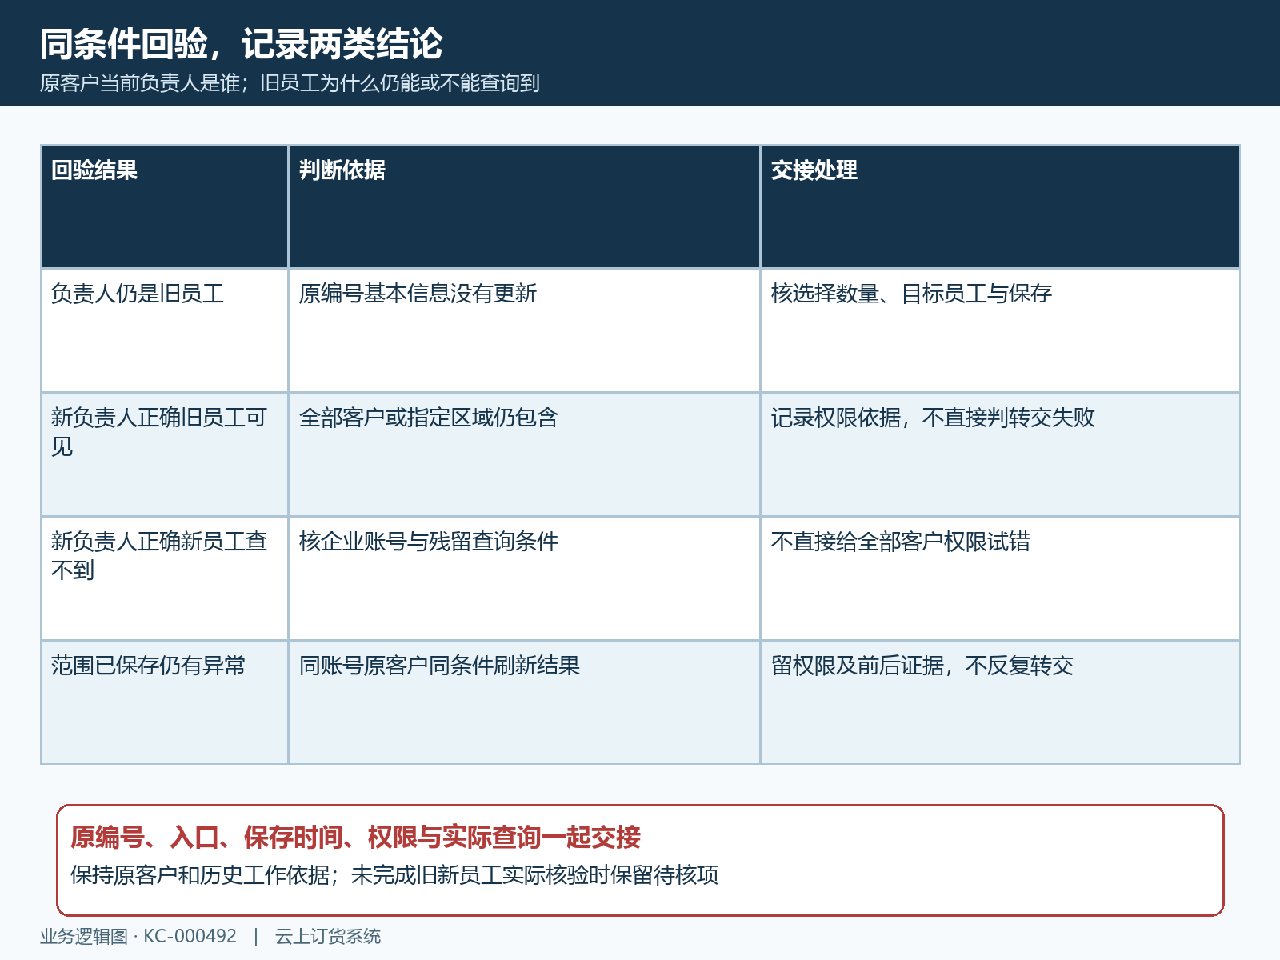Select the cell 核选择数量、目标员工与保存
Image resolution: width=1280 pixels, height=960 pixels.
[1000, 330]
